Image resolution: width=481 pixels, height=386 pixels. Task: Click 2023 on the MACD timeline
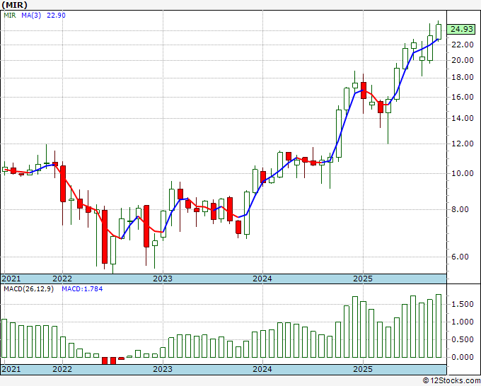pos(163,369)
